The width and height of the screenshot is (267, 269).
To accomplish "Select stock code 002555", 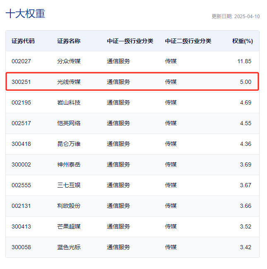I will click(21, 185).
